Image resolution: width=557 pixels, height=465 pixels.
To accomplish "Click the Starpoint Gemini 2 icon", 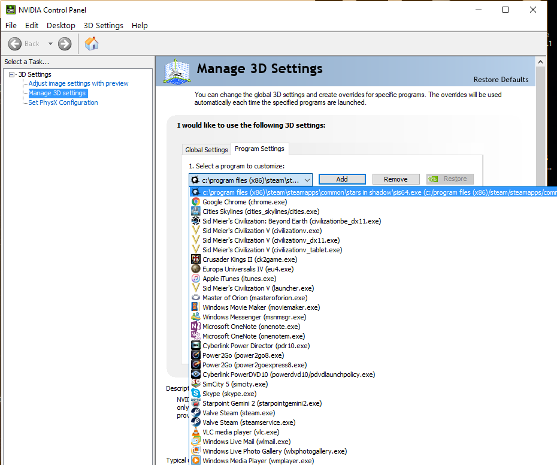I will 196,403.
